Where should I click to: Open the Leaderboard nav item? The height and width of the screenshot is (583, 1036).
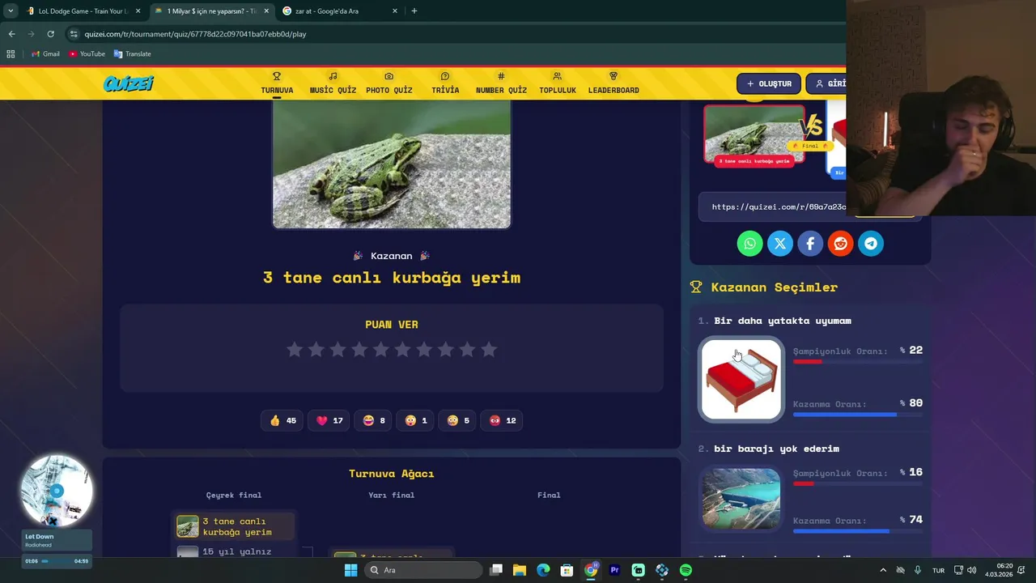point(614,83)
